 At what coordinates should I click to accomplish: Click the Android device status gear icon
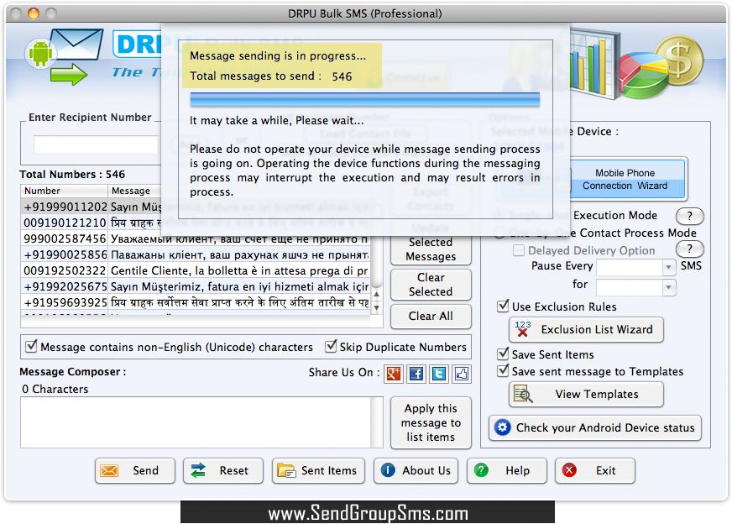pos(502,427)
